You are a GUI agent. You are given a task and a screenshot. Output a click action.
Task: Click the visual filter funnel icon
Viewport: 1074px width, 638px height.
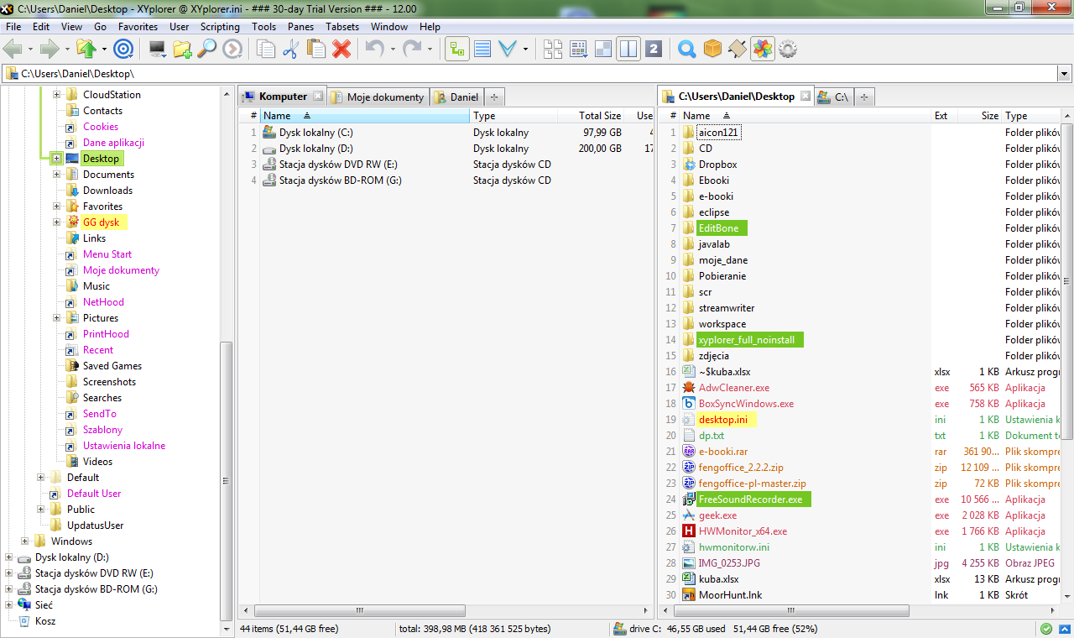pos(508,50)
